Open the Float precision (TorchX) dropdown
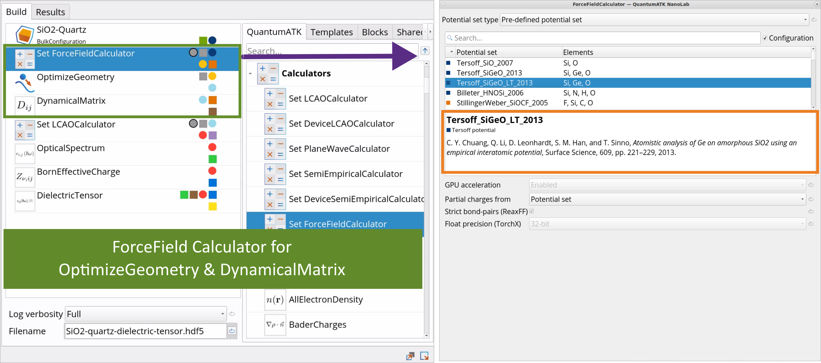This screenshot has height=363, width=821. 668,224
